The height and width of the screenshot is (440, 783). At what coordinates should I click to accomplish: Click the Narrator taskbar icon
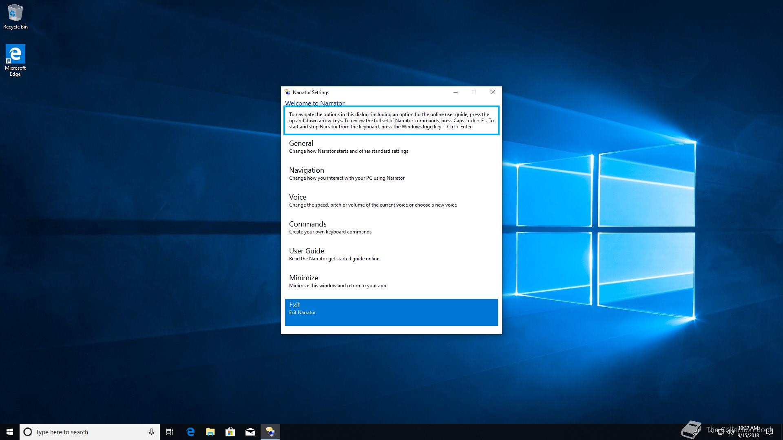[270, 432]
